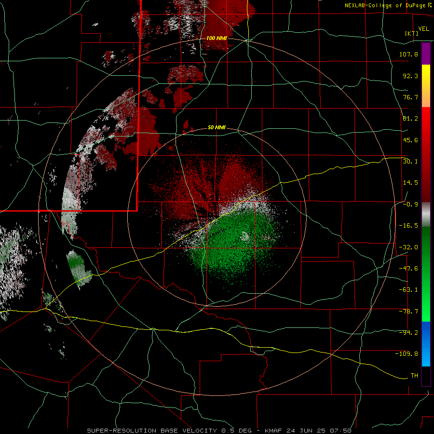Click the 30.1 value on velocity scale

[410, 161]
